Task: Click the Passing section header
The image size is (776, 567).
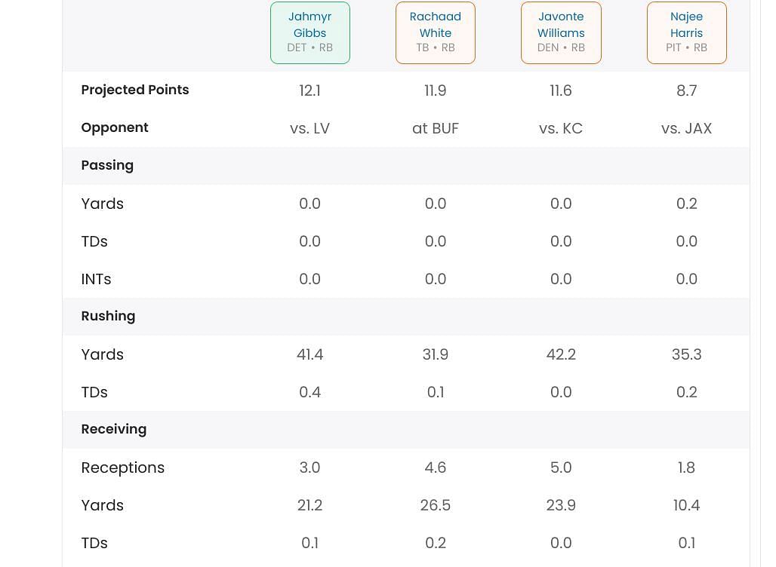Action: click(x=107, y=165)
